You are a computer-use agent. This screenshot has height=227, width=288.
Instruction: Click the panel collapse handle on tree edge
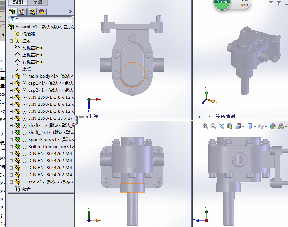76,119
